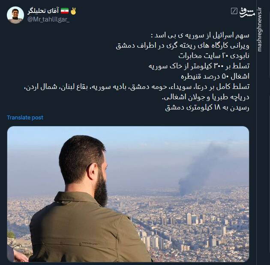Open the tweet author's profile avatar

pyautogui.click(x=15, y=15)
